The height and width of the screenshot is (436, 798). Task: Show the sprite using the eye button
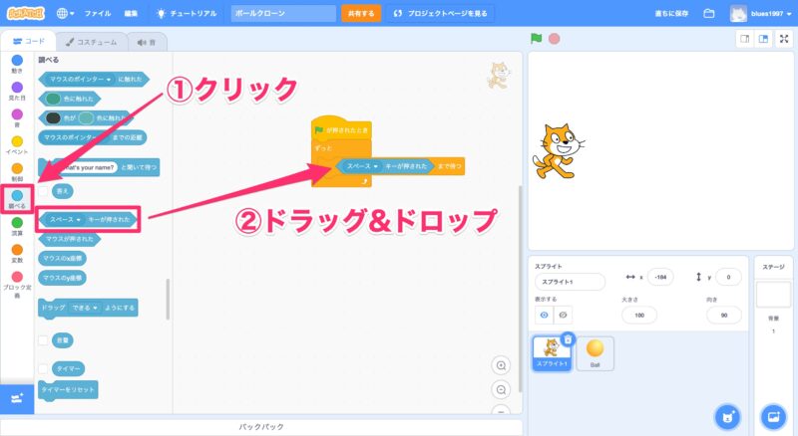(x=544, y=315)
